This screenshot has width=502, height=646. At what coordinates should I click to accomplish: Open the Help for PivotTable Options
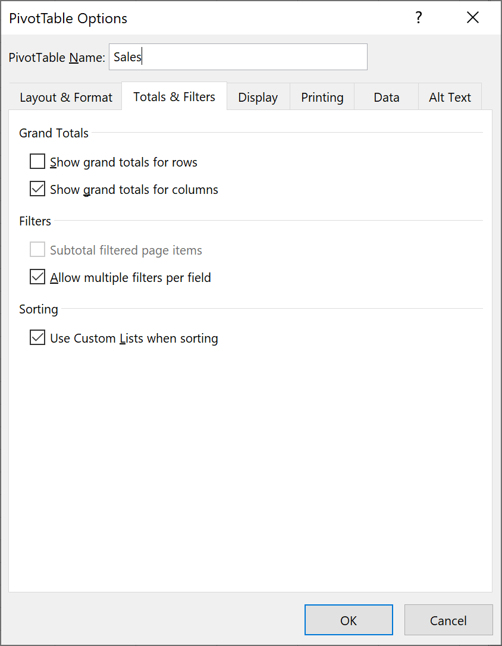pos(419,18)
